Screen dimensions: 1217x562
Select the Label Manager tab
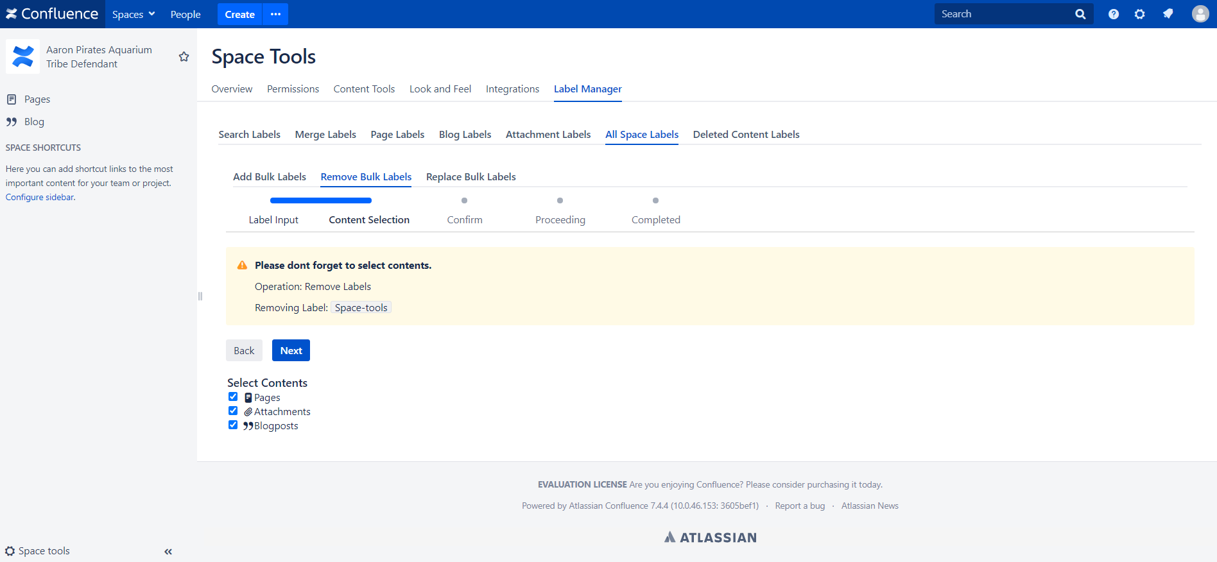point(588,89)
